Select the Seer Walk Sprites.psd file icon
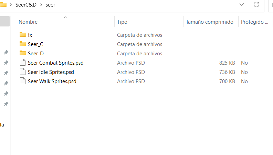 23,81
